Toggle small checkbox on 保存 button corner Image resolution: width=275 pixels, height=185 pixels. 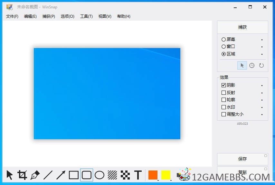coord(266,156)
